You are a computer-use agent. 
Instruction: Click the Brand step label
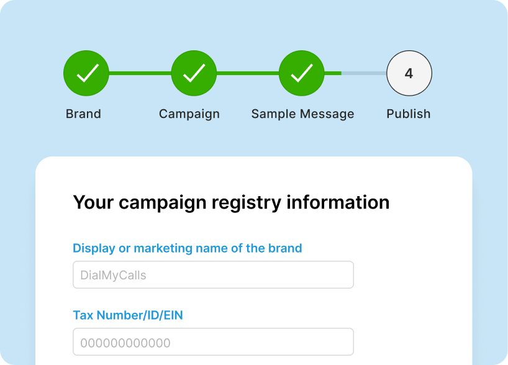(x=83, y=114)
